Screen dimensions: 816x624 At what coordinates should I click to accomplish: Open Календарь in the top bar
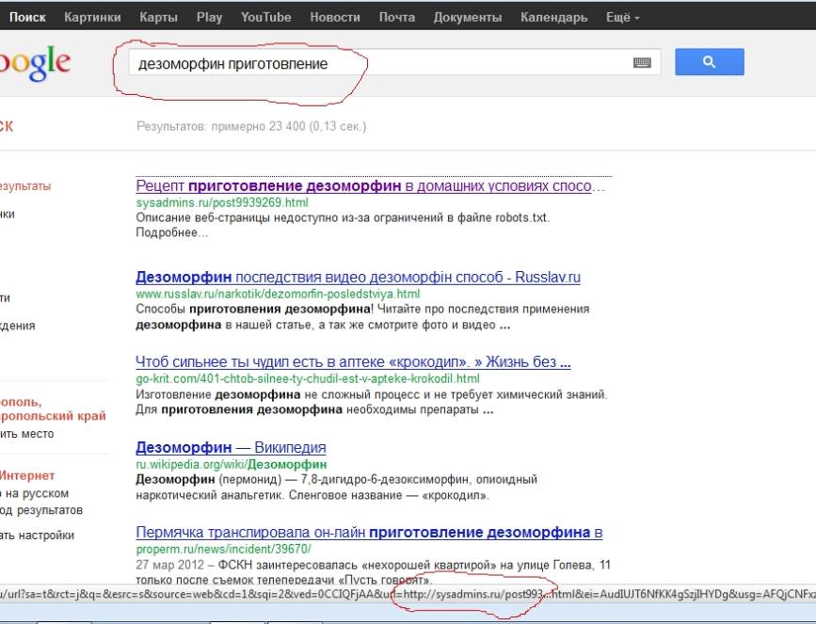tap(553, 17)
